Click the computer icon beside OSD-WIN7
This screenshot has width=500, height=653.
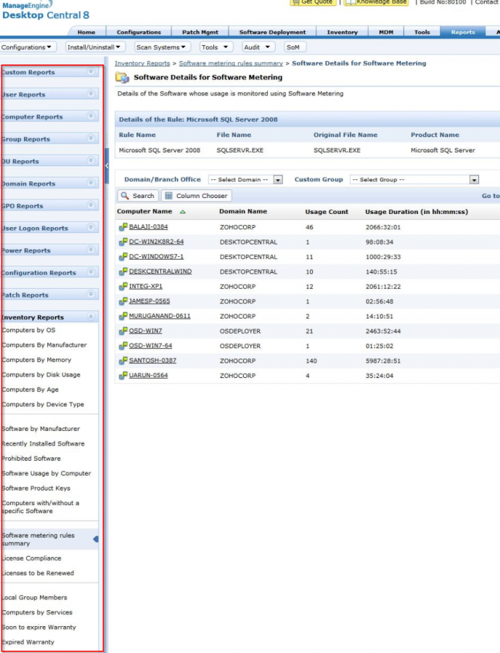point(123,331)
